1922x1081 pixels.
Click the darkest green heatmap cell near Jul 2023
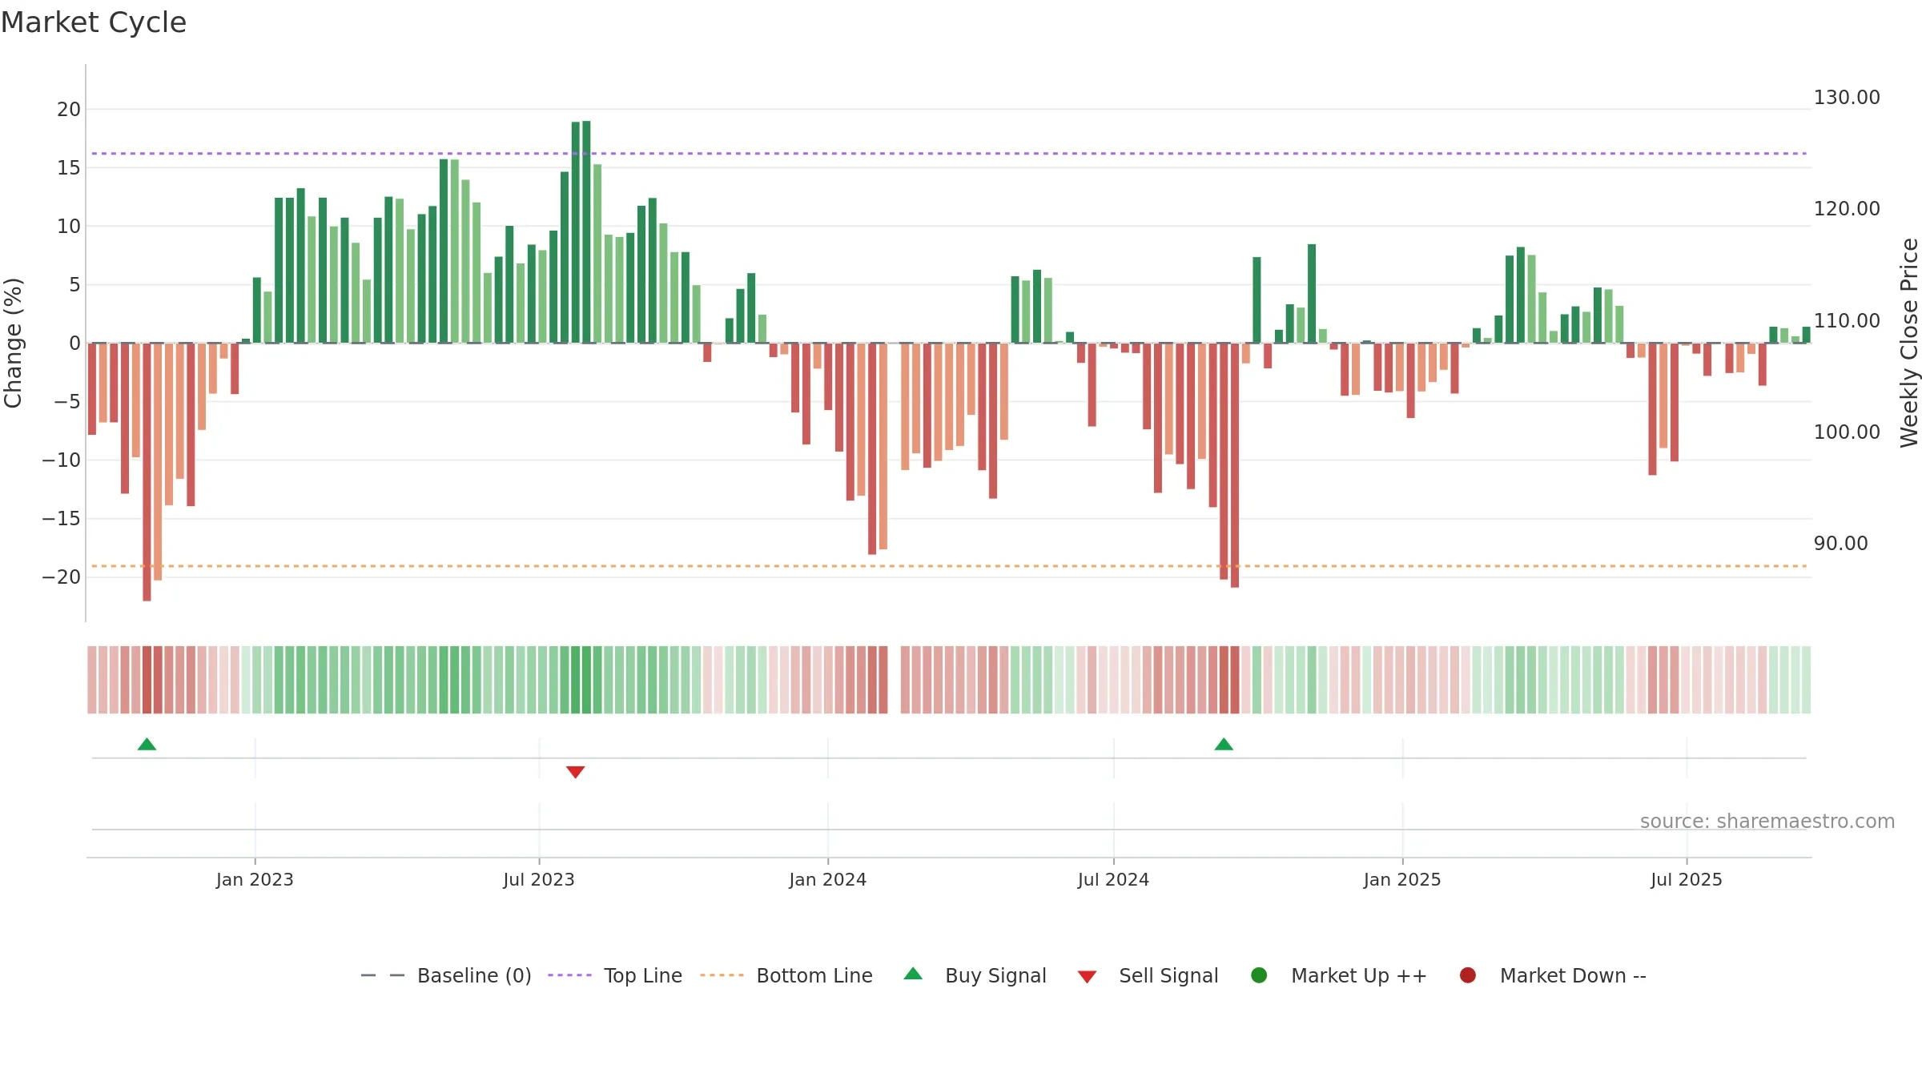click(x=586, y=680)
